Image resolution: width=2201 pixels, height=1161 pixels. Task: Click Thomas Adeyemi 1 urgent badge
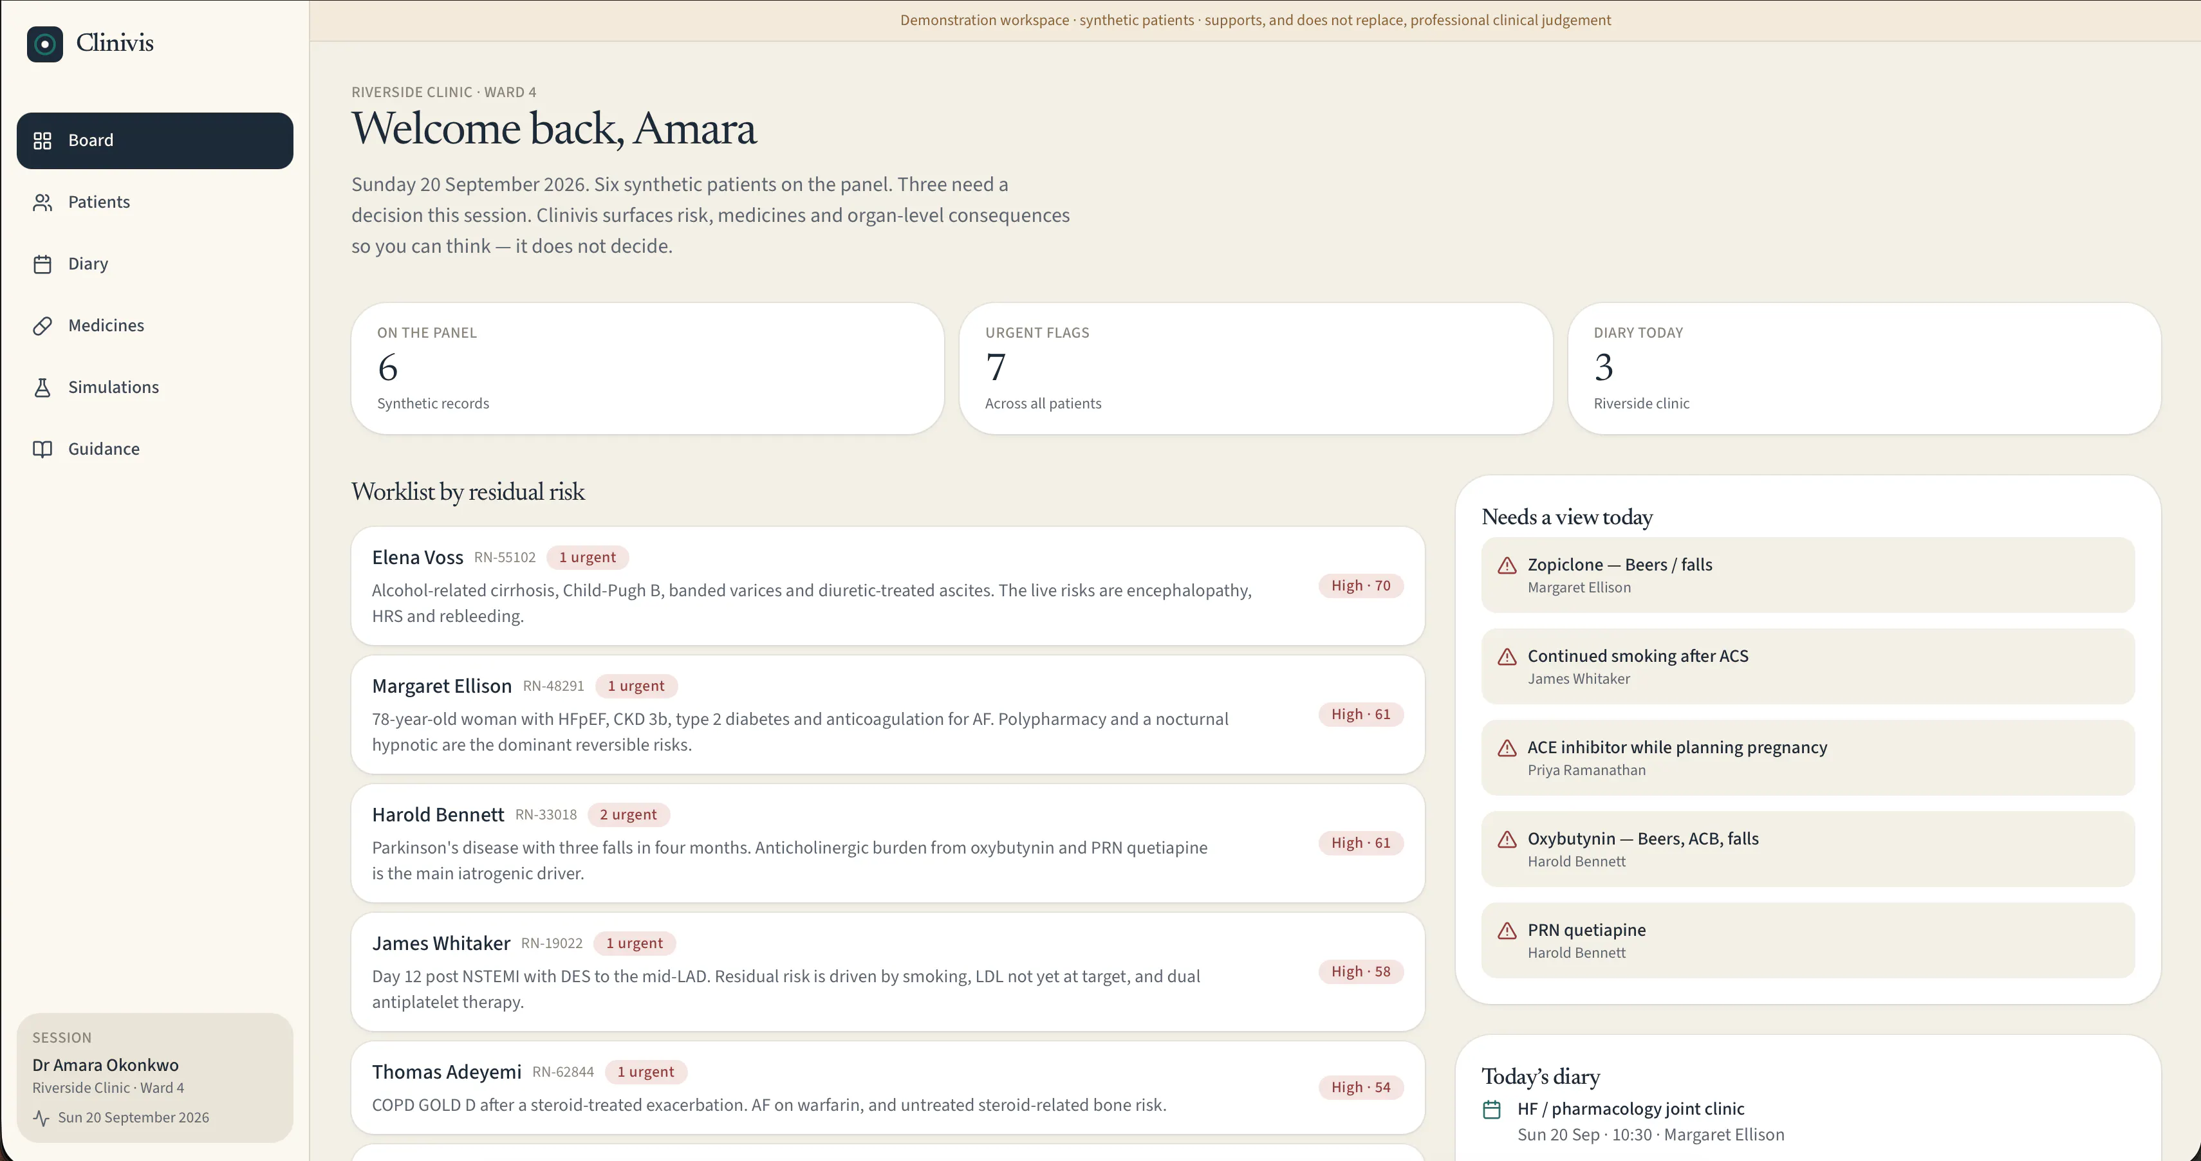pos(646,1072)
